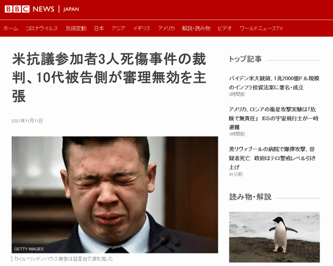Open the 気候変動 navigation item
The width and height of the screenshot is (333, 266).
(76, 28)
